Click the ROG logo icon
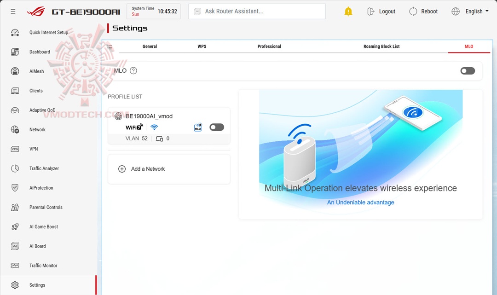This screenshot has height=295, width=497. 36,12
